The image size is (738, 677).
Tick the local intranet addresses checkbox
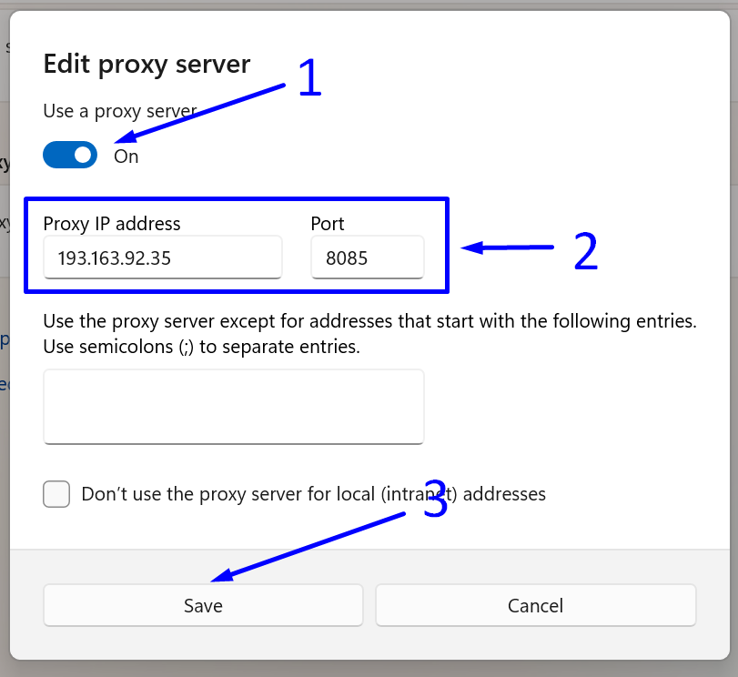56,494
